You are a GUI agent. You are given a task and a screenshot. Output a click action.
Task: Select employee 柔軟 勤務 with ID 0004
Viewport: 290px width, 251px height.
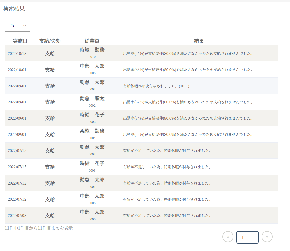(x=92, y=131)
